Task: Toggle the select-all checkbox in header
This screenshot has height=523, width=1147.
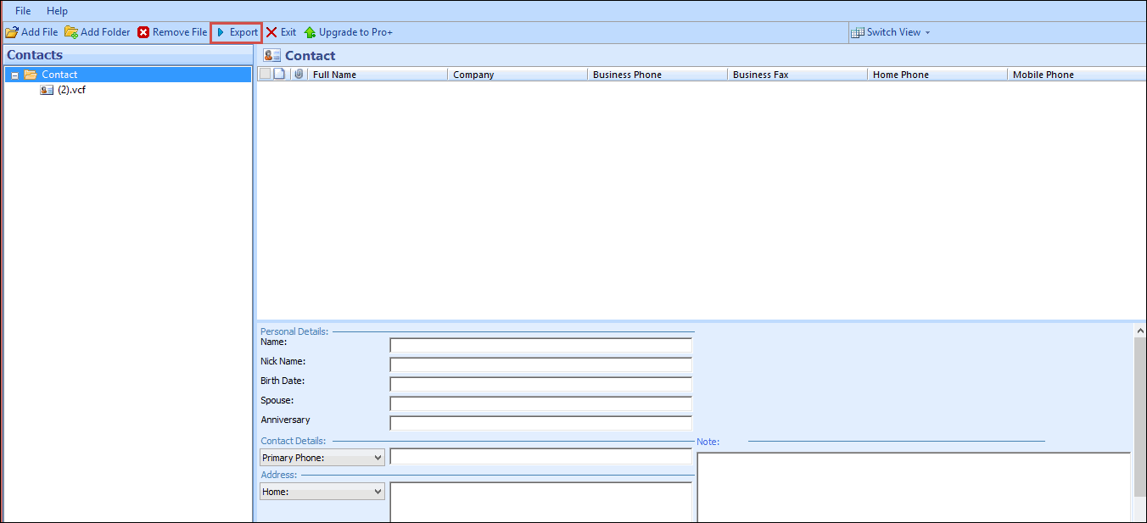Action: [265, 75]
